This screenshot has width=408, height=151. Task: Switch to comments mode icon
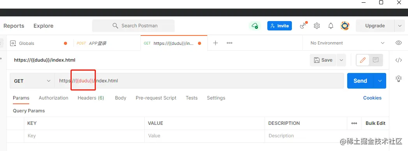click(376, 60)
